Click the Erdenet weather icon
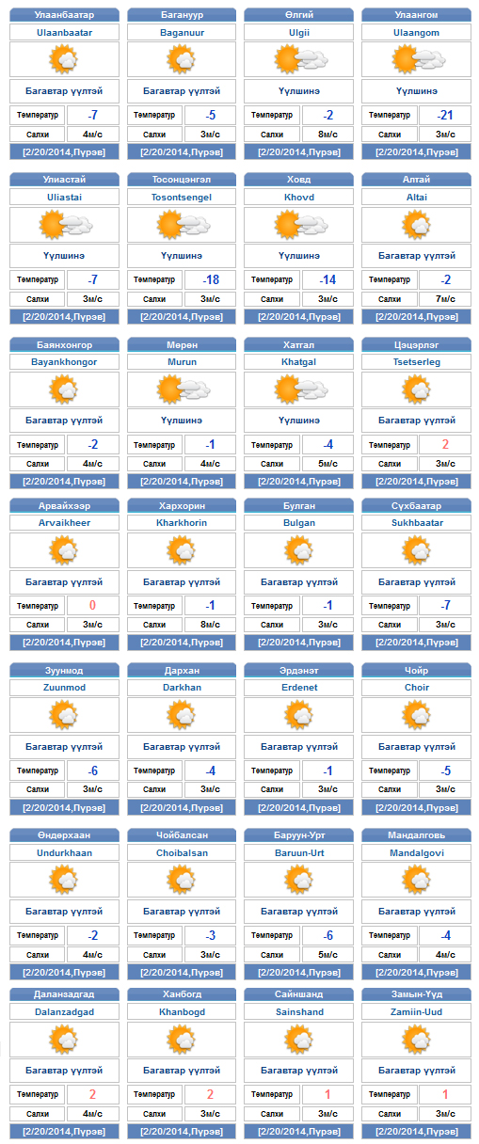This screenshot has height=1144, width=479. click(299, 715)
